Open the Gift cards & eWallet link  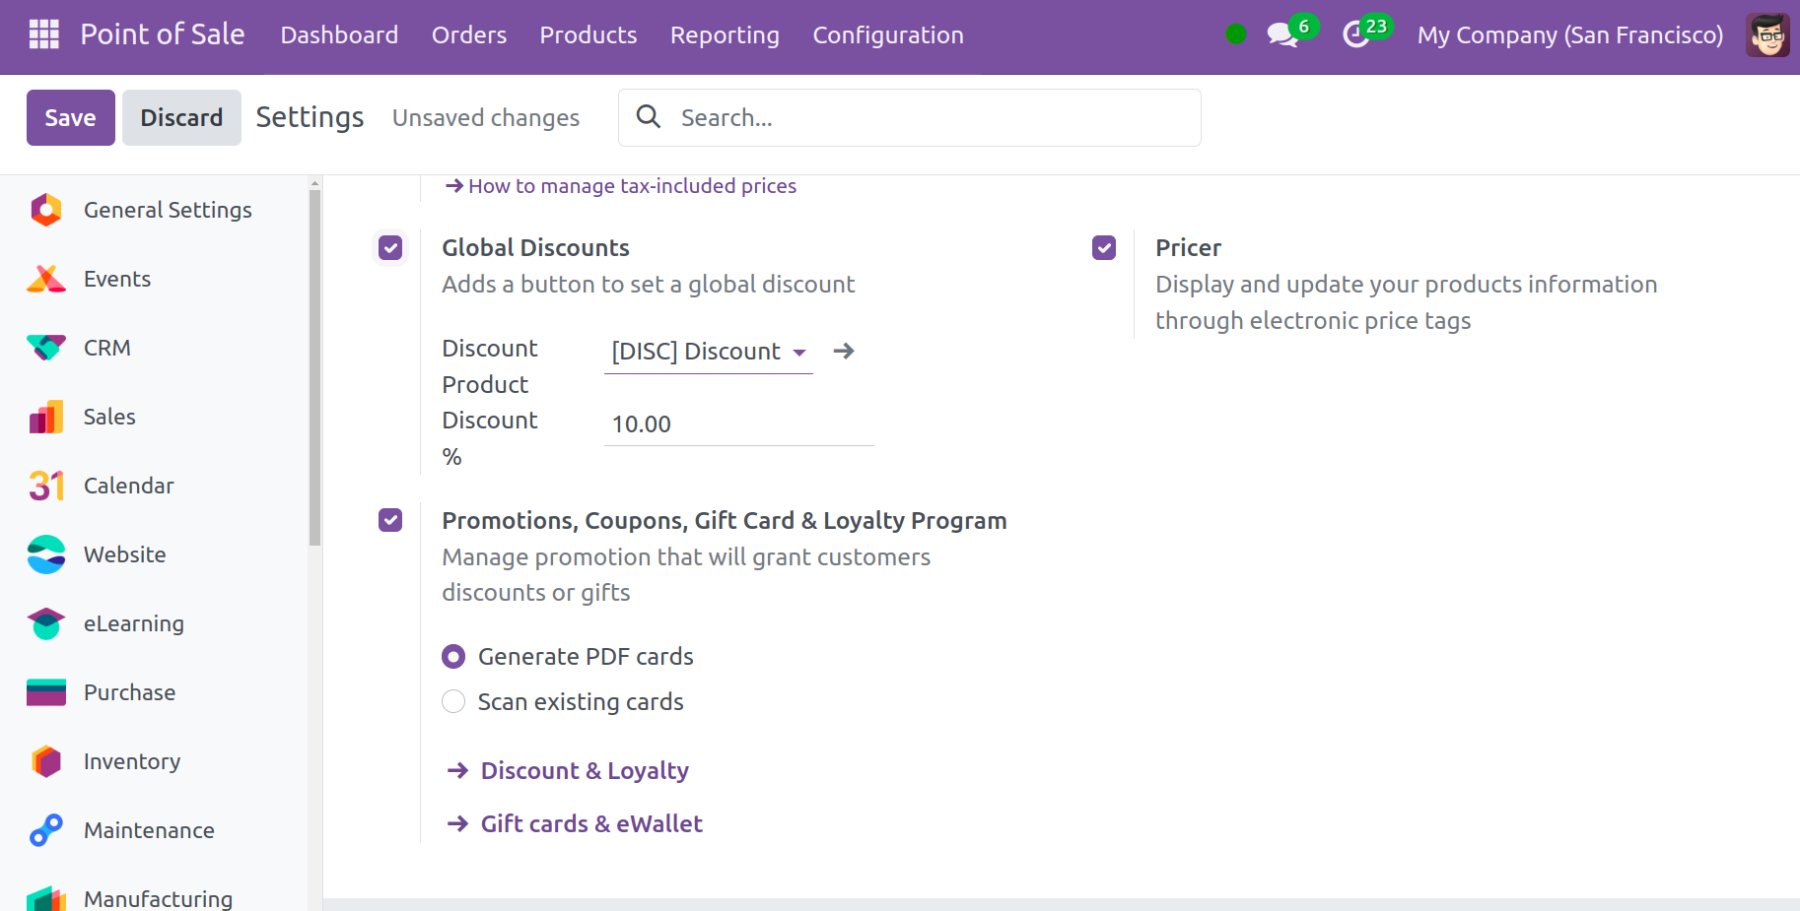point(590,823)
